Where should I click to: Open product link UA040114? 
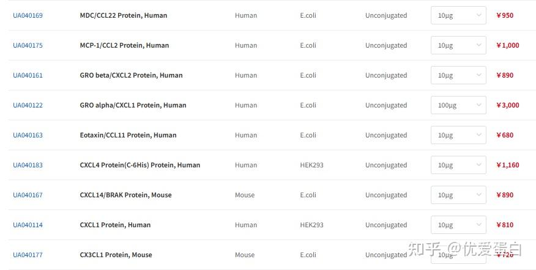[28, 225]
